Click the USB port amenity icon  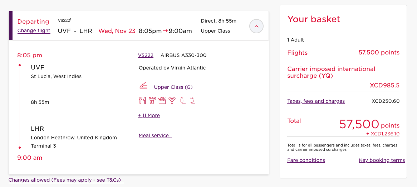(182, 100)
